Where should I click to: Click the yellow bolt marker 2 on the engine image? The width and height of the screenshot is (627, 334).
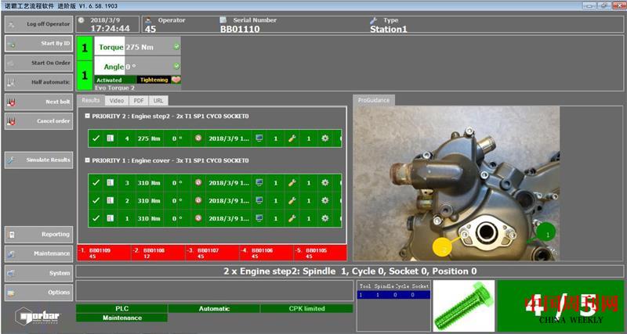click(442, 247)
